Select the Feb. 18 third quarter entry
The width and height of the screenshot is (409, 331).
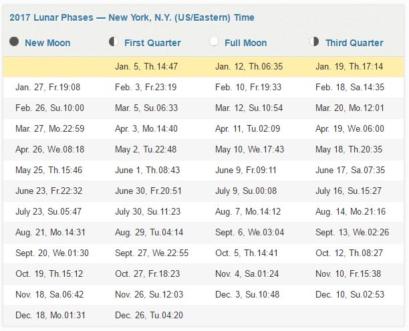click(x=350, y=87)
